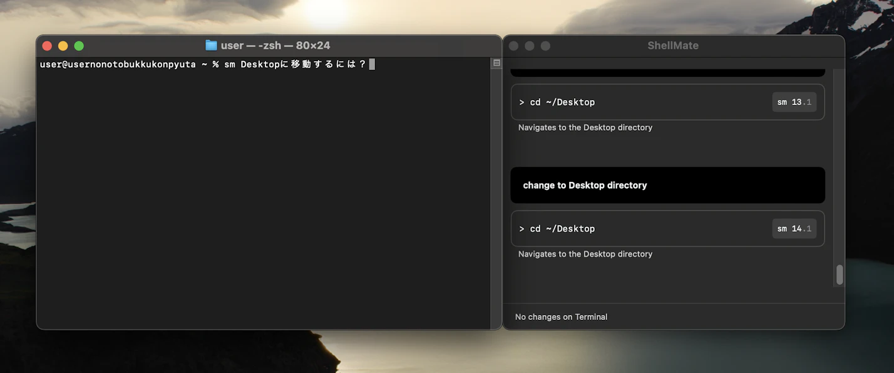Click the folder icon in Terminal title bar

[212, 44]
